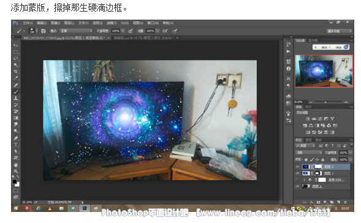Open the 3D menu
361x223 pixels.
click(124, 23)
